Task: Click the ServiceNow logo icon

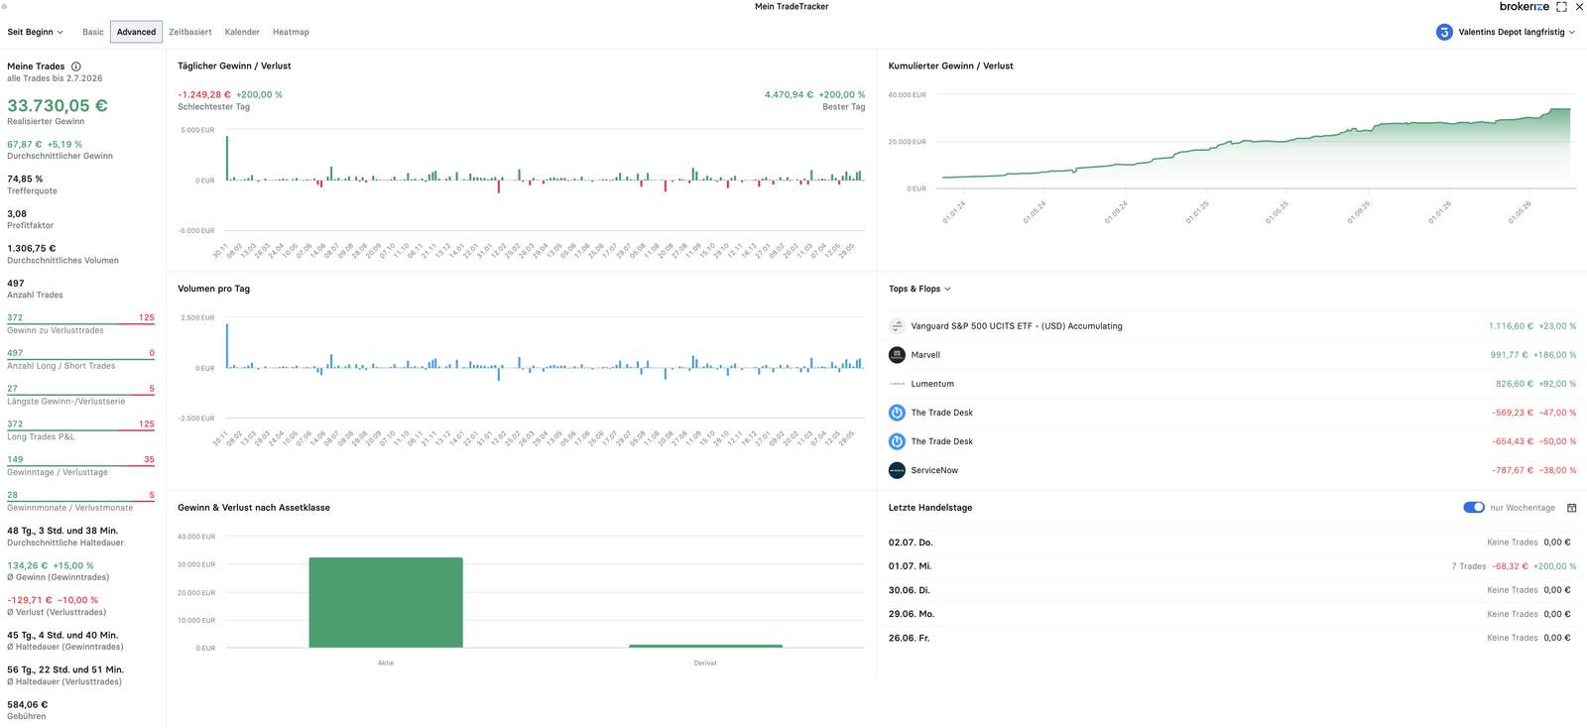Action: click(x=897, y=470)
